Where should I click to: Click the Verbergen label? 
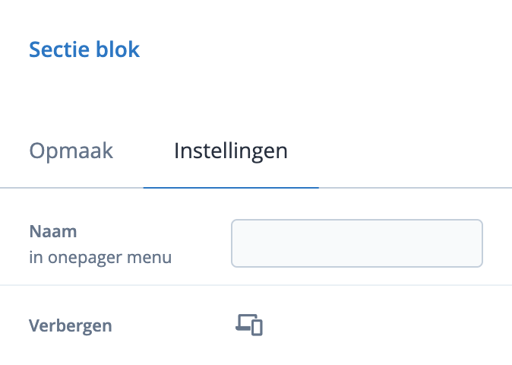pyautogui.click(x=70, y=326)
